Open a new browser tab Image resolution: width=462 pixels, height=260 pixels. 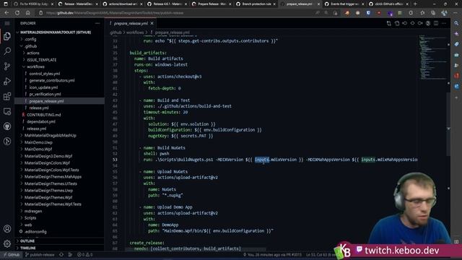[x=415, y=4]
